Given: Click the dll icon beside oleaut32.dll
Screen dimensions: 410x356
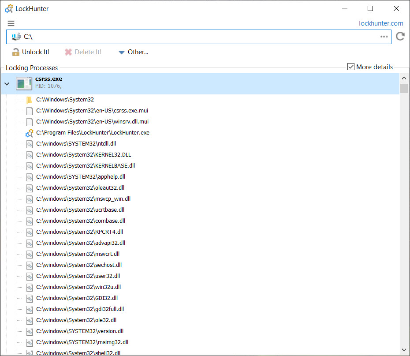Looking at the screenshot, I should click(x=30, y=188).
